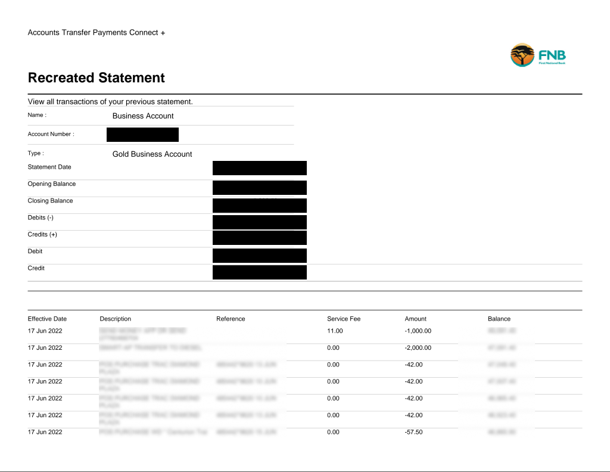Screen dimensions: 610x472
Task: Sort by the Effective Date column header
Action: click(47, 319)
